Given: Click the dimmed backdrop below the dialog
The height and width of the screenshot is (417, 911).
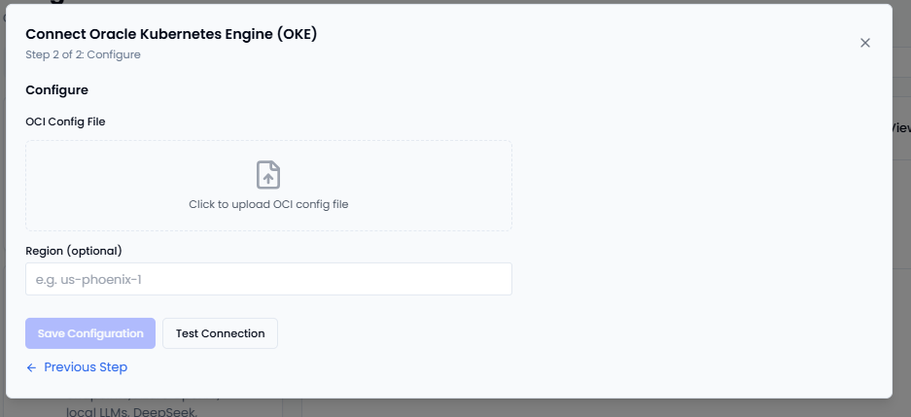Looking at the screenshot, I should (x=583, y=408).
